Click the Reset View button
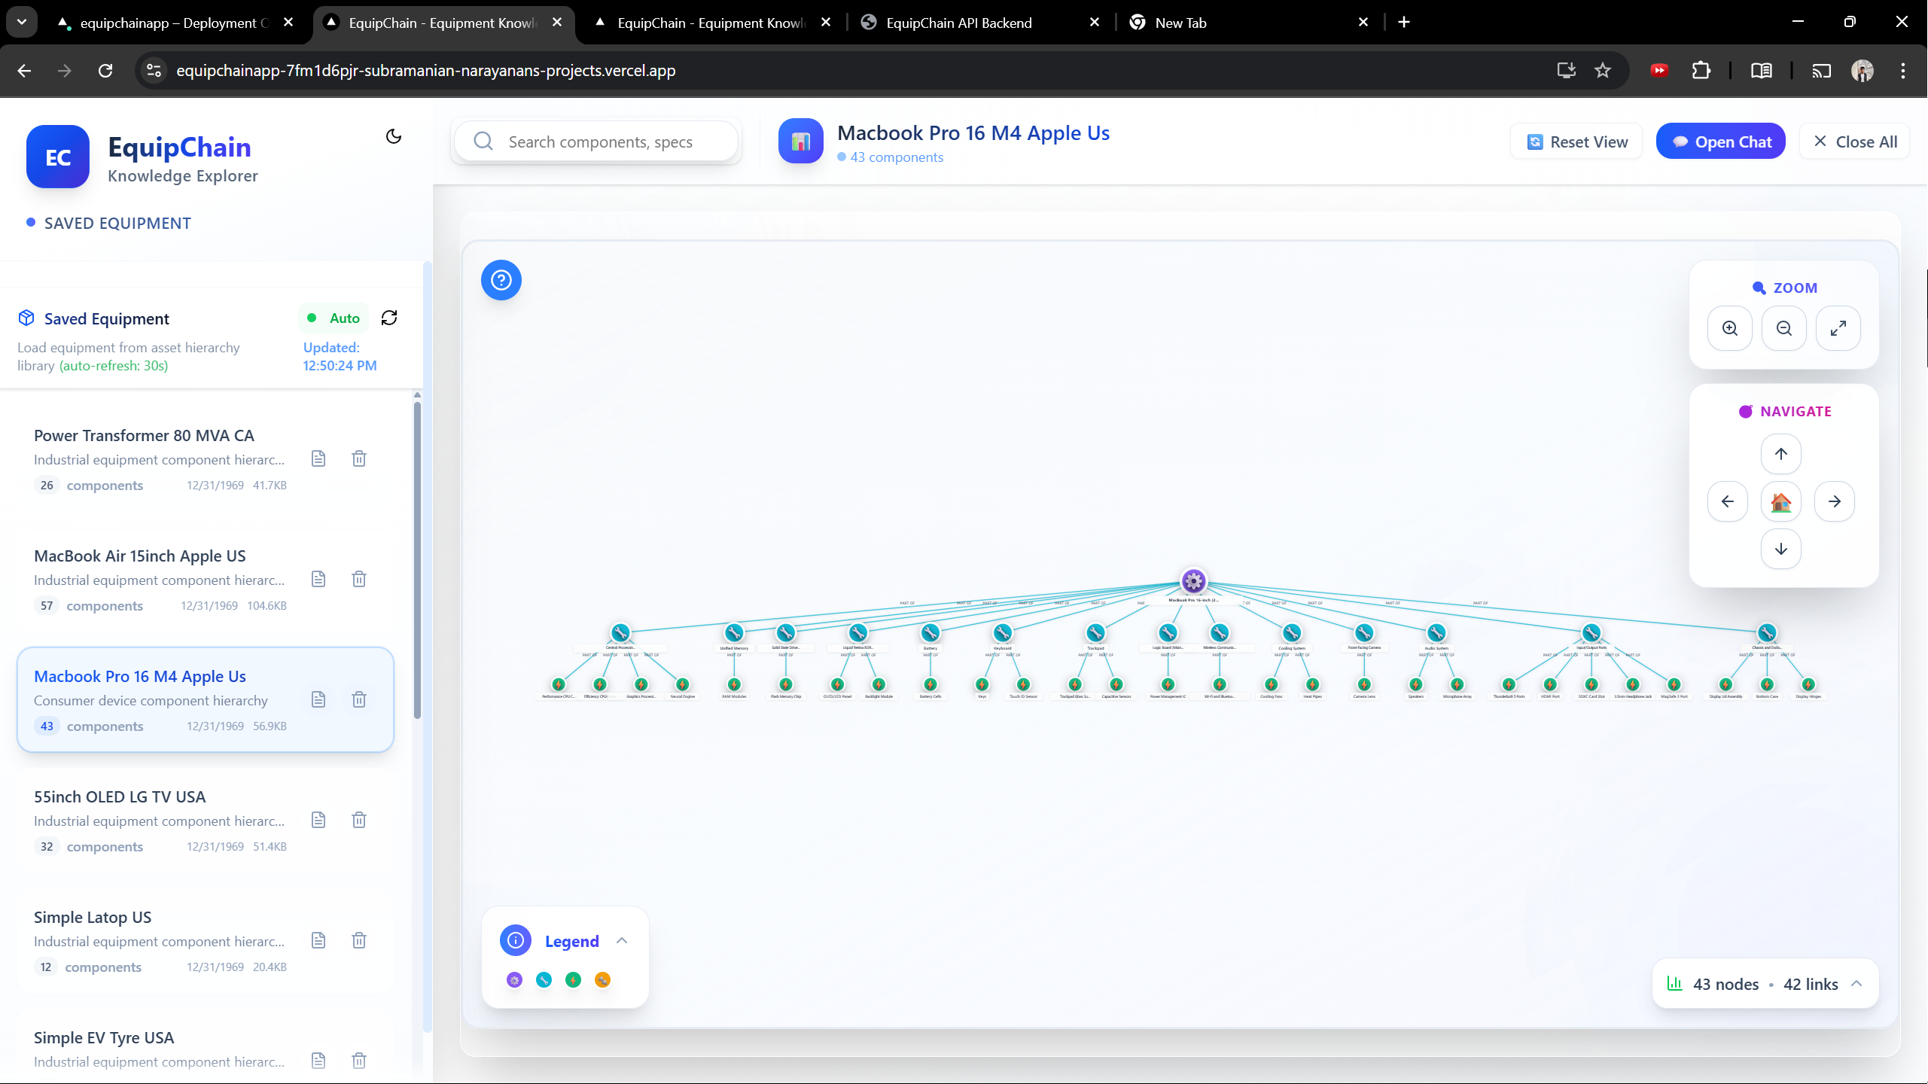The height and width of the screenshot is (1084, 1928). pos(1576,142)
